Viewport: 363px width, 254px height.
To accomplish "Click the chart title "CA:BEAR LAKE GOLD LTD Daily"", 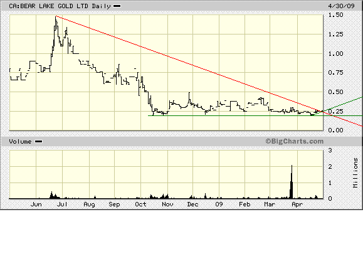I will [60, 6].
